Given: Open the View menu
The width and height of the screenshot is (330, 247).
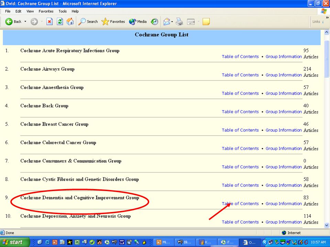Looking at the screenshot, I should tap(30, 11).
